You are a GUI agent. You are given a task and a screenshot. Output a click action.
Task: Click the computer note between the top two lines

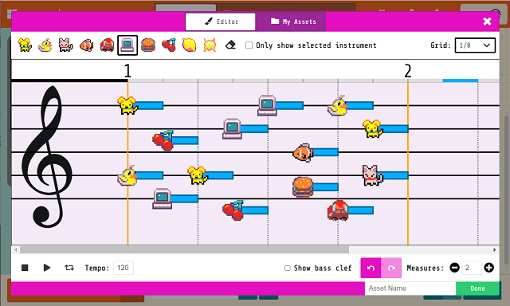point(232,129)
